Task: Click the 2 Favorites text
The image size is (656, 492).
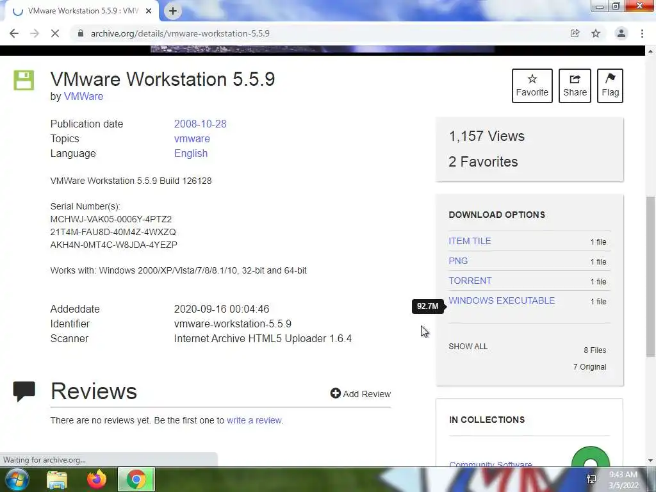Action: [483, 161]
